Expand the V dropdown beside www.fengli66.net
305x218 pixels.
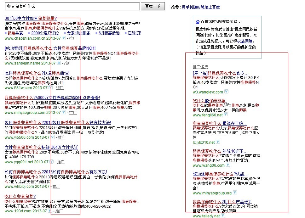point(226,114)
